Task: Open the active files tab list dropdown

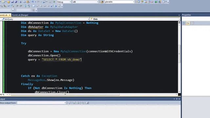Action: coord(179,15)
